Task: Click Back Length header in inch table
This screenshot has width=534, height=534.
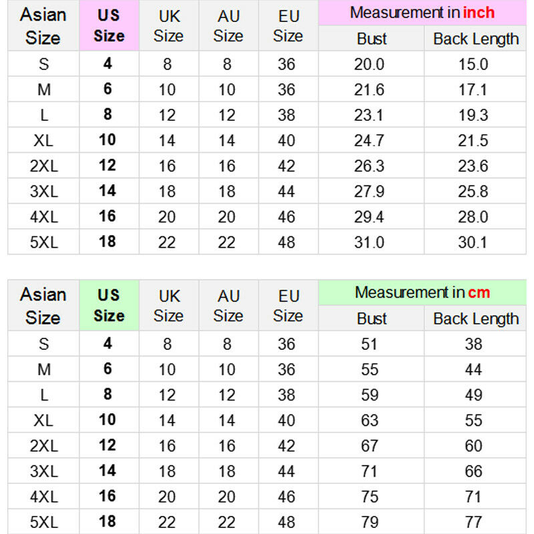Action: pyautogui.click(x=475, y=39)
